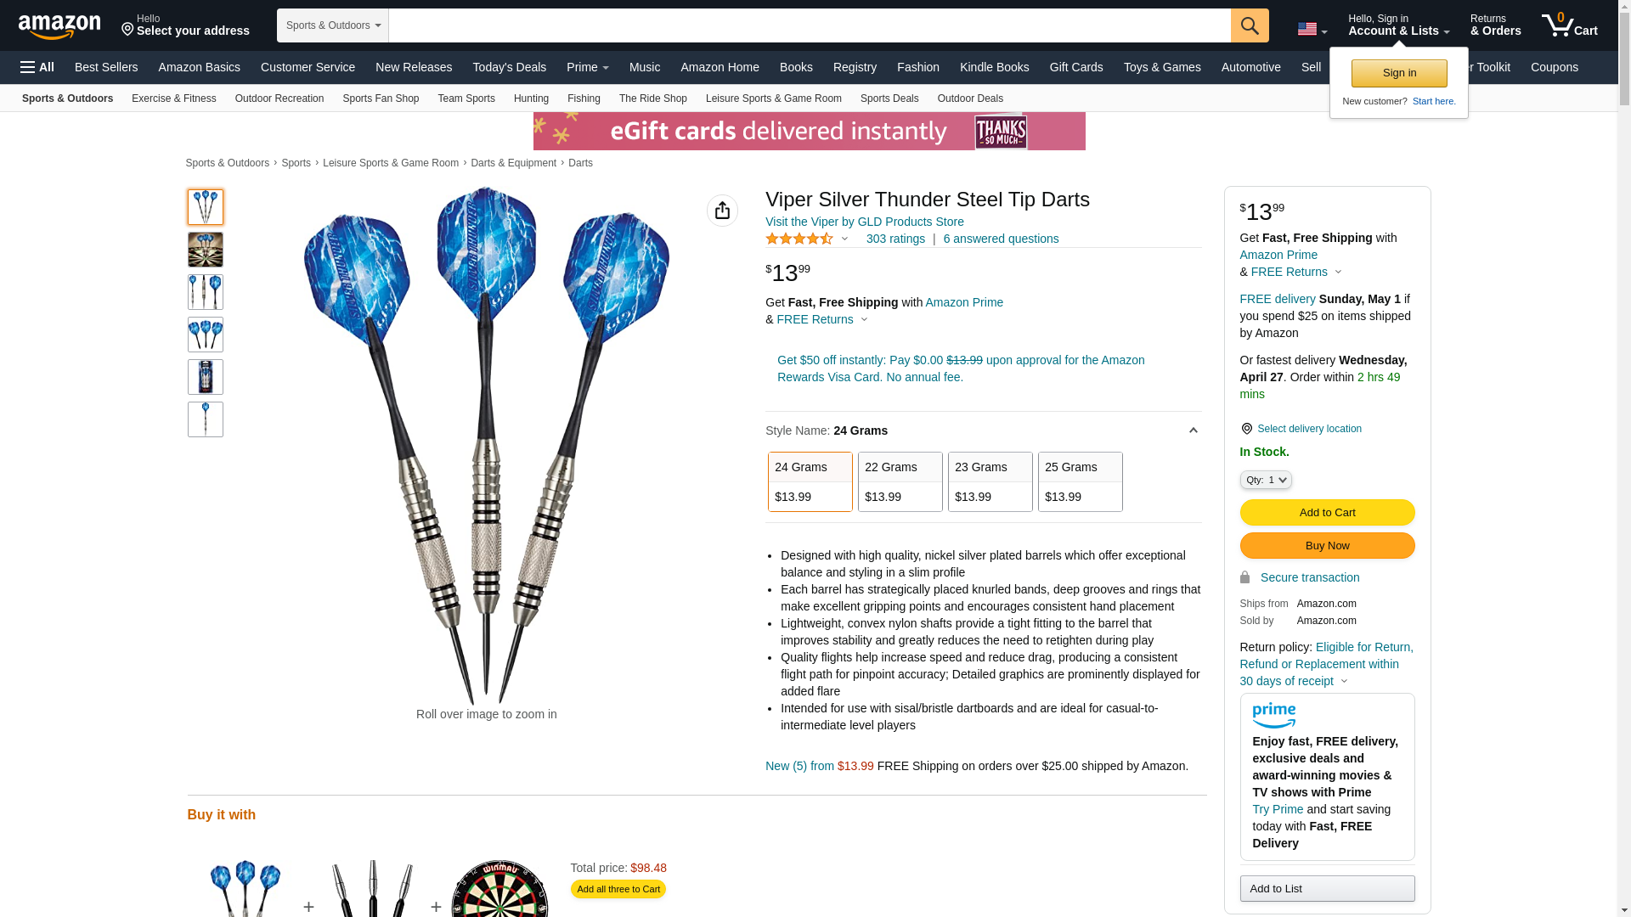Click the Add to Cart button
The width and height of the screenshot is (1631, 917).
[x=1327, y=512]
